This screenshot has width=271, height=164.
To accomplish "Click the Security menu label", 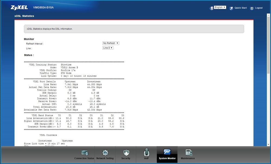I will click(x=126, y=158).
